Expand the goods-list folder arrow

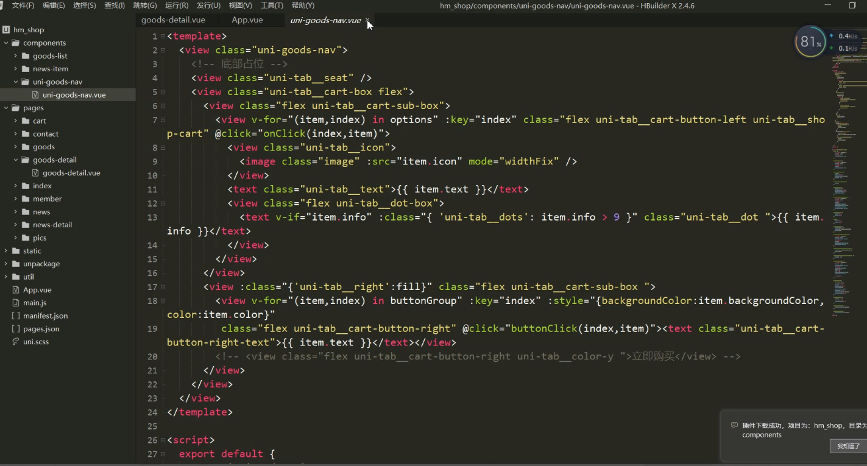pyautogui.click(x=16, y=56)
